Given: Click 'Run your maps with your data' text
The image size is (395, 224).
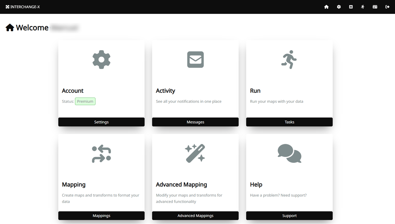Looking at the screenshot, I should pyautogui.click(x=276, y=101).
